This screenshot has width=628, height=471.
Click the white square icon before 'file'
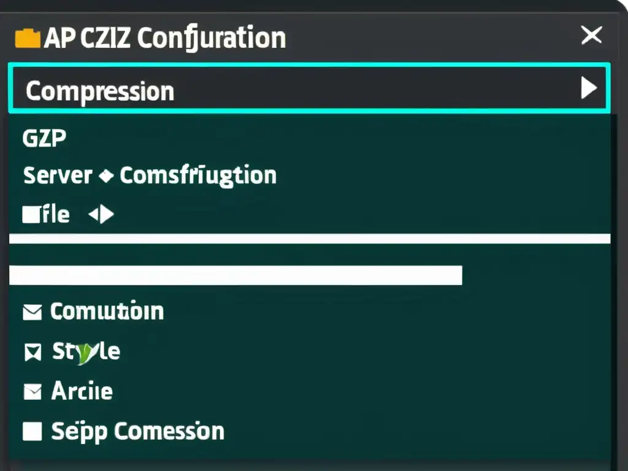pyautogui.click(x=30, y=215)
